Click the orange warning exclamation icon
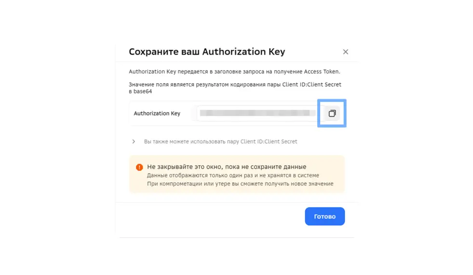473x275 pixels. [x=139, y=167]
